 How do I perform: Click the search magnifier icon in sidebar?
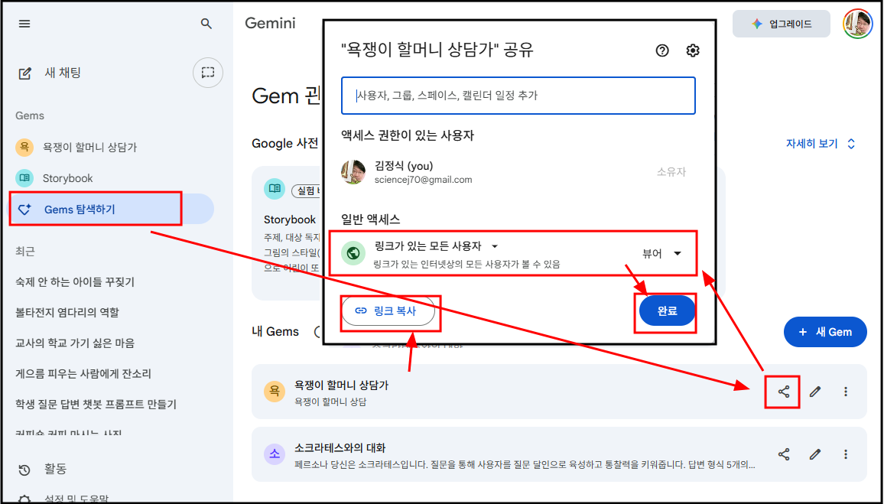tap(206, 24)
